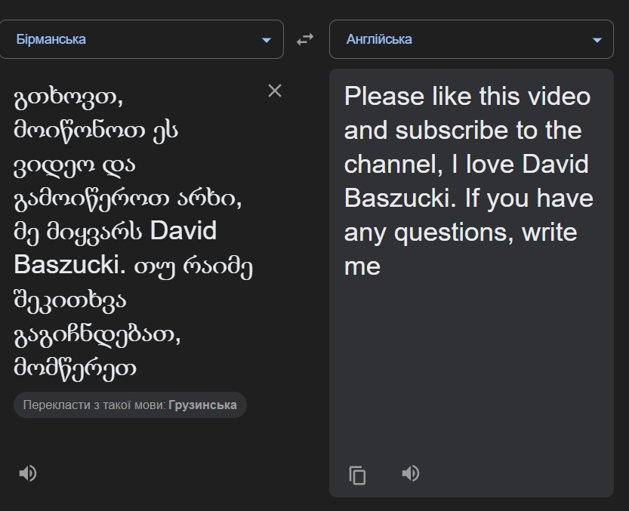Click "David" in the Georgian source text
The image size is (629, 511).
(183, 230)
